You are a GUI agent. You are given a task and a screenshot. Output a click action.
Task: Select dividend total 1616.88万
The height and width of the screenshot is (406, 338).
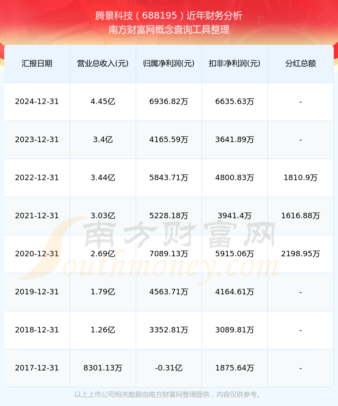tap(300, 216)
